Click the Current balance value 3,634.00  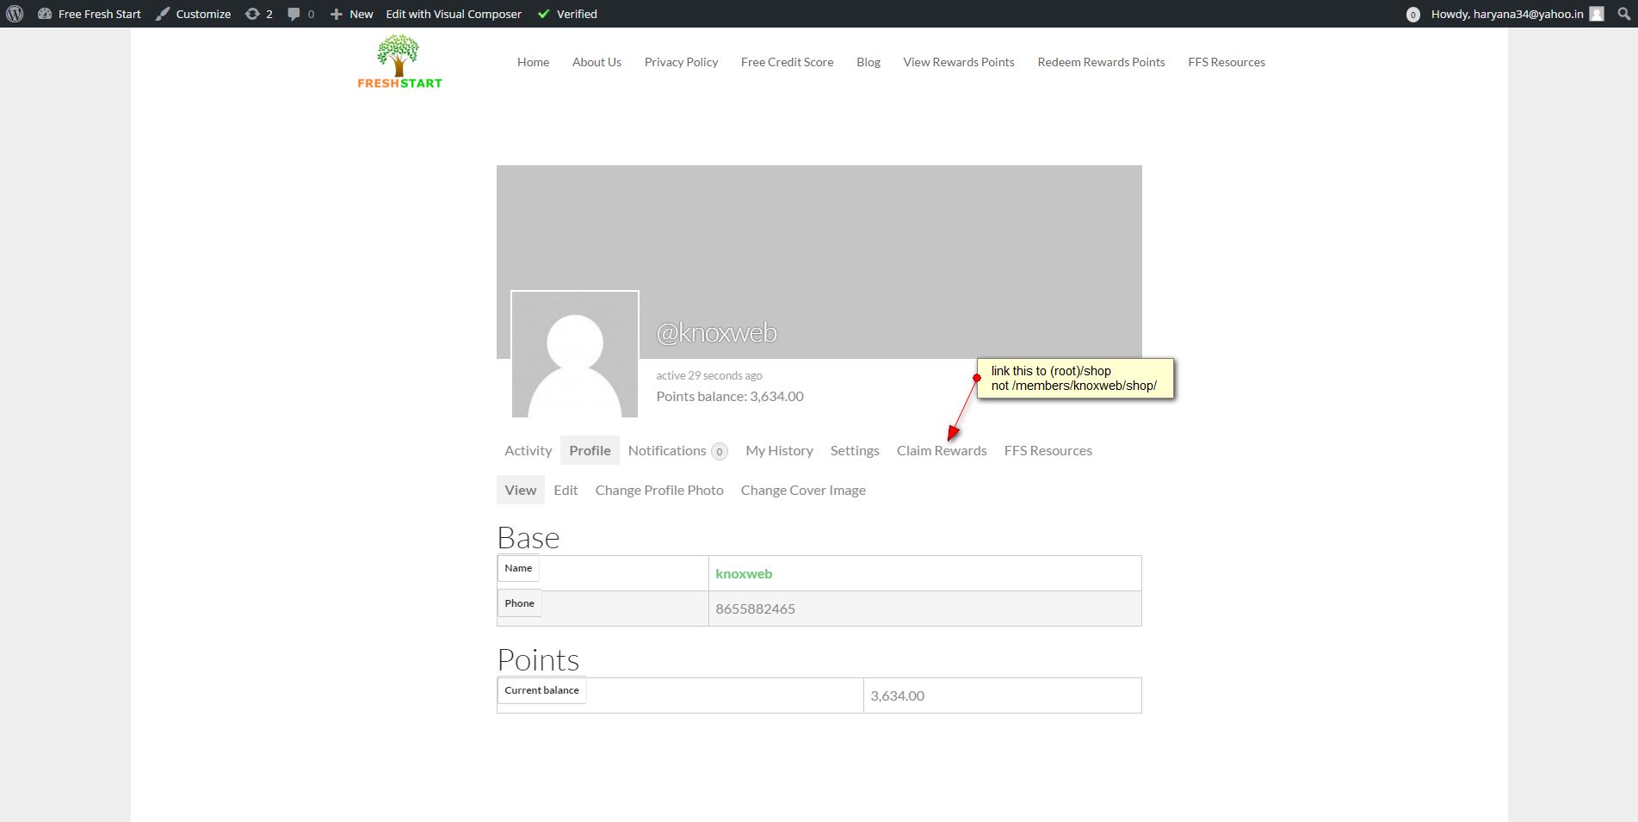point(897,695)
